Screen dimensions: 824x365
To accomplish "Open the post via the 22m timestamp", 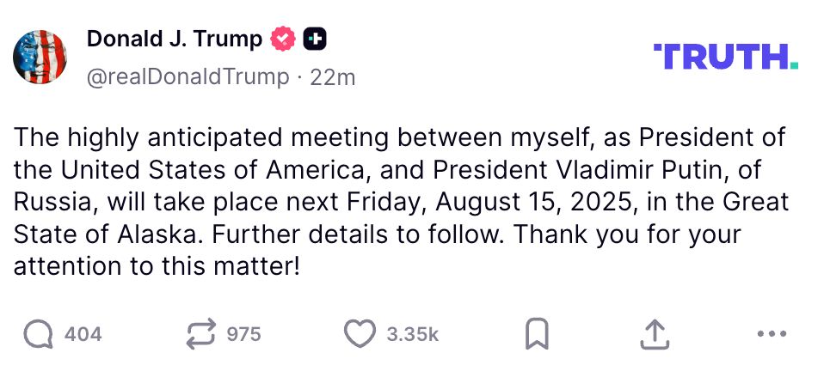I will pyautogui.click(x=333, y=77).
